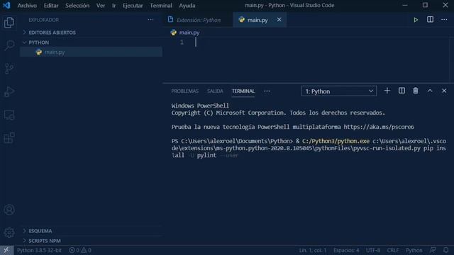This screenshot has width=454, height=255.
Task: Open the aka.ms/pscore6 link in terminal
Action: 379,127
